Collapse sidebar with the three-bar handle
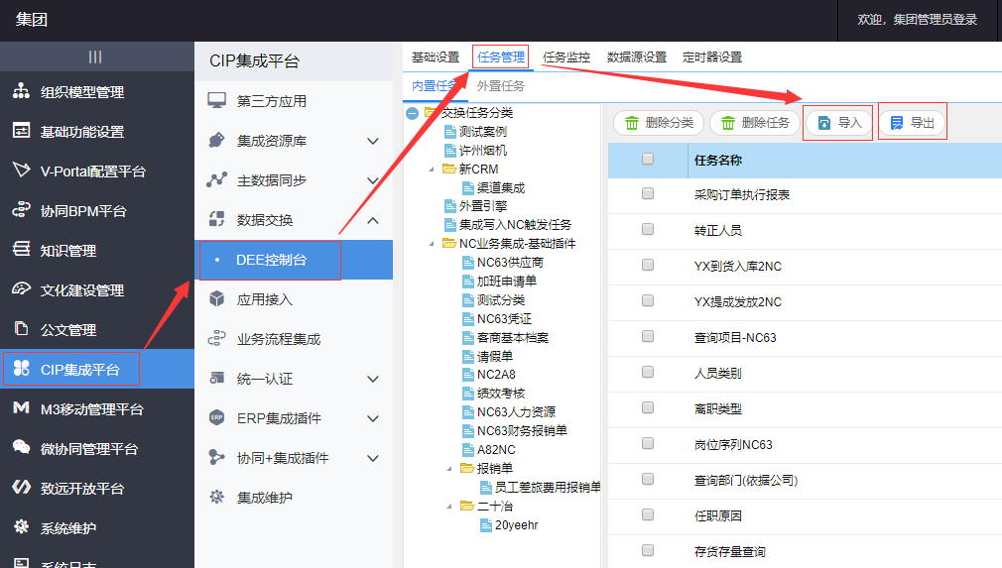 point(95,57)
